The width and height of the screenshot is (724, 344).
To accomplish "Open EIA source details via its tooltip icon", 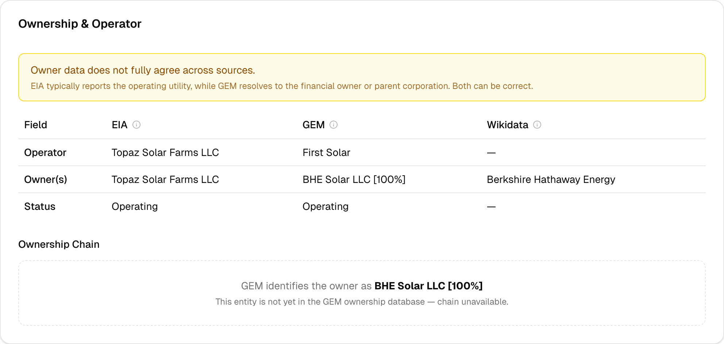I will point(136,125).
